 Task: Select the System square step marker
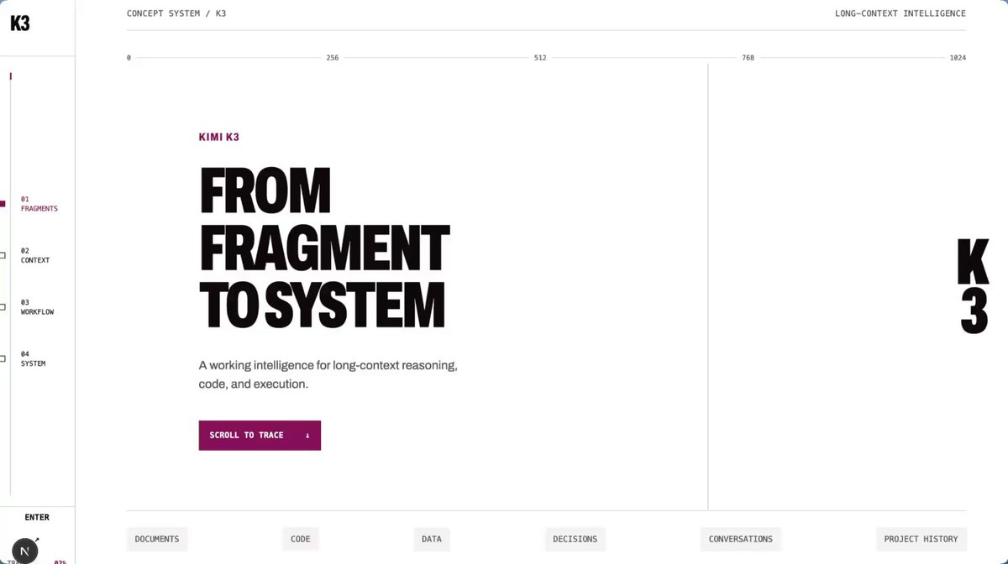coord(3,358)
